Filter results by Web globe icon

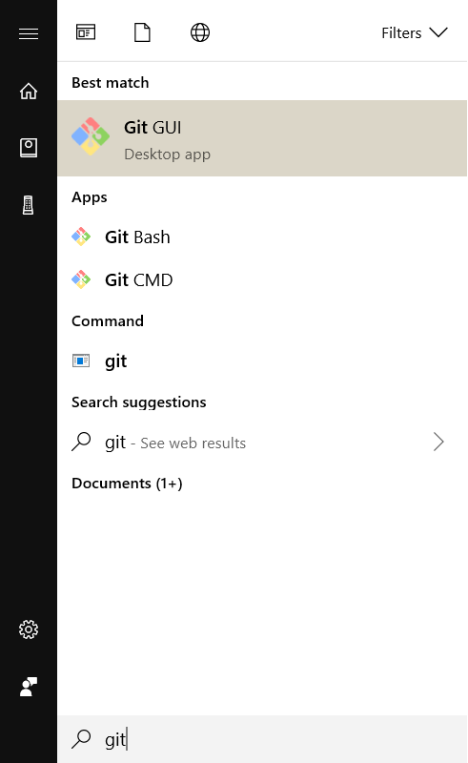tap(200, 32)
